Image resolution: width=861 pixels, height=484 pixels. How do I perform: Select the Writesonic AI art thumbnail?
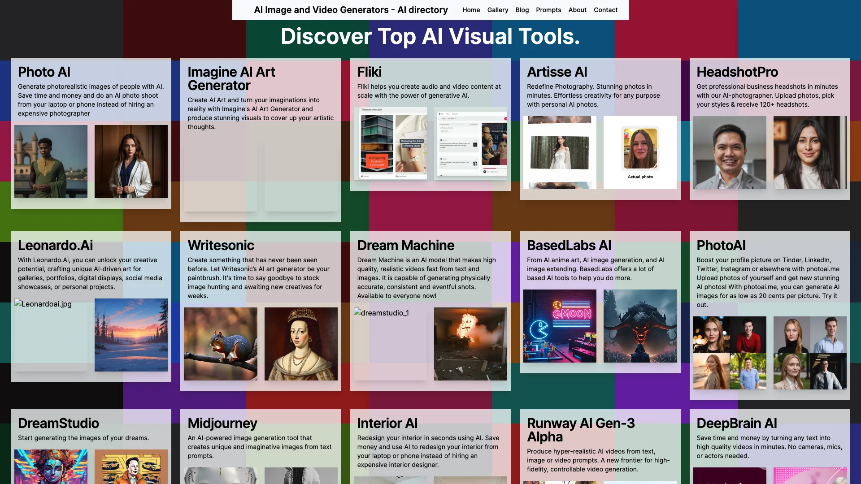click(220, 343)
